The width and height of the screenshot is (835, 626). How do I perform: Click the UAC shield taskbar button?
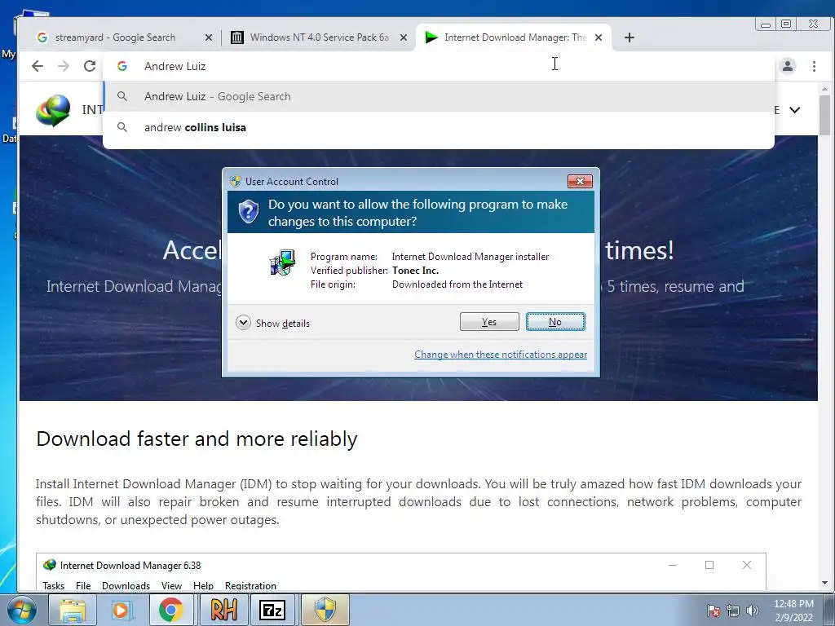(x=325, y=610)
